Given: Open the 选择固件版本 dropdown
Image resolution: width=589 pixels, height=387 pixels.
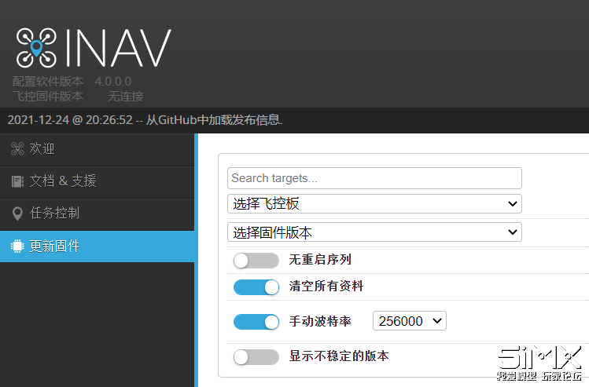Looking at the screenshot, I should coord(374,232).
